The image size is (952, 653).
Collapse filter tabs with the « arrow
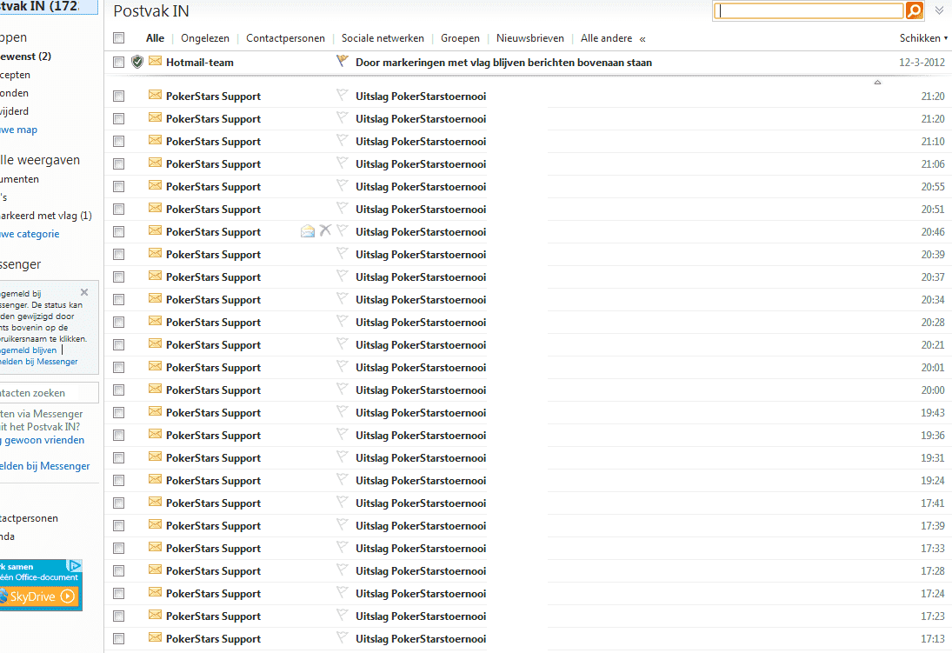click(642, 38)
